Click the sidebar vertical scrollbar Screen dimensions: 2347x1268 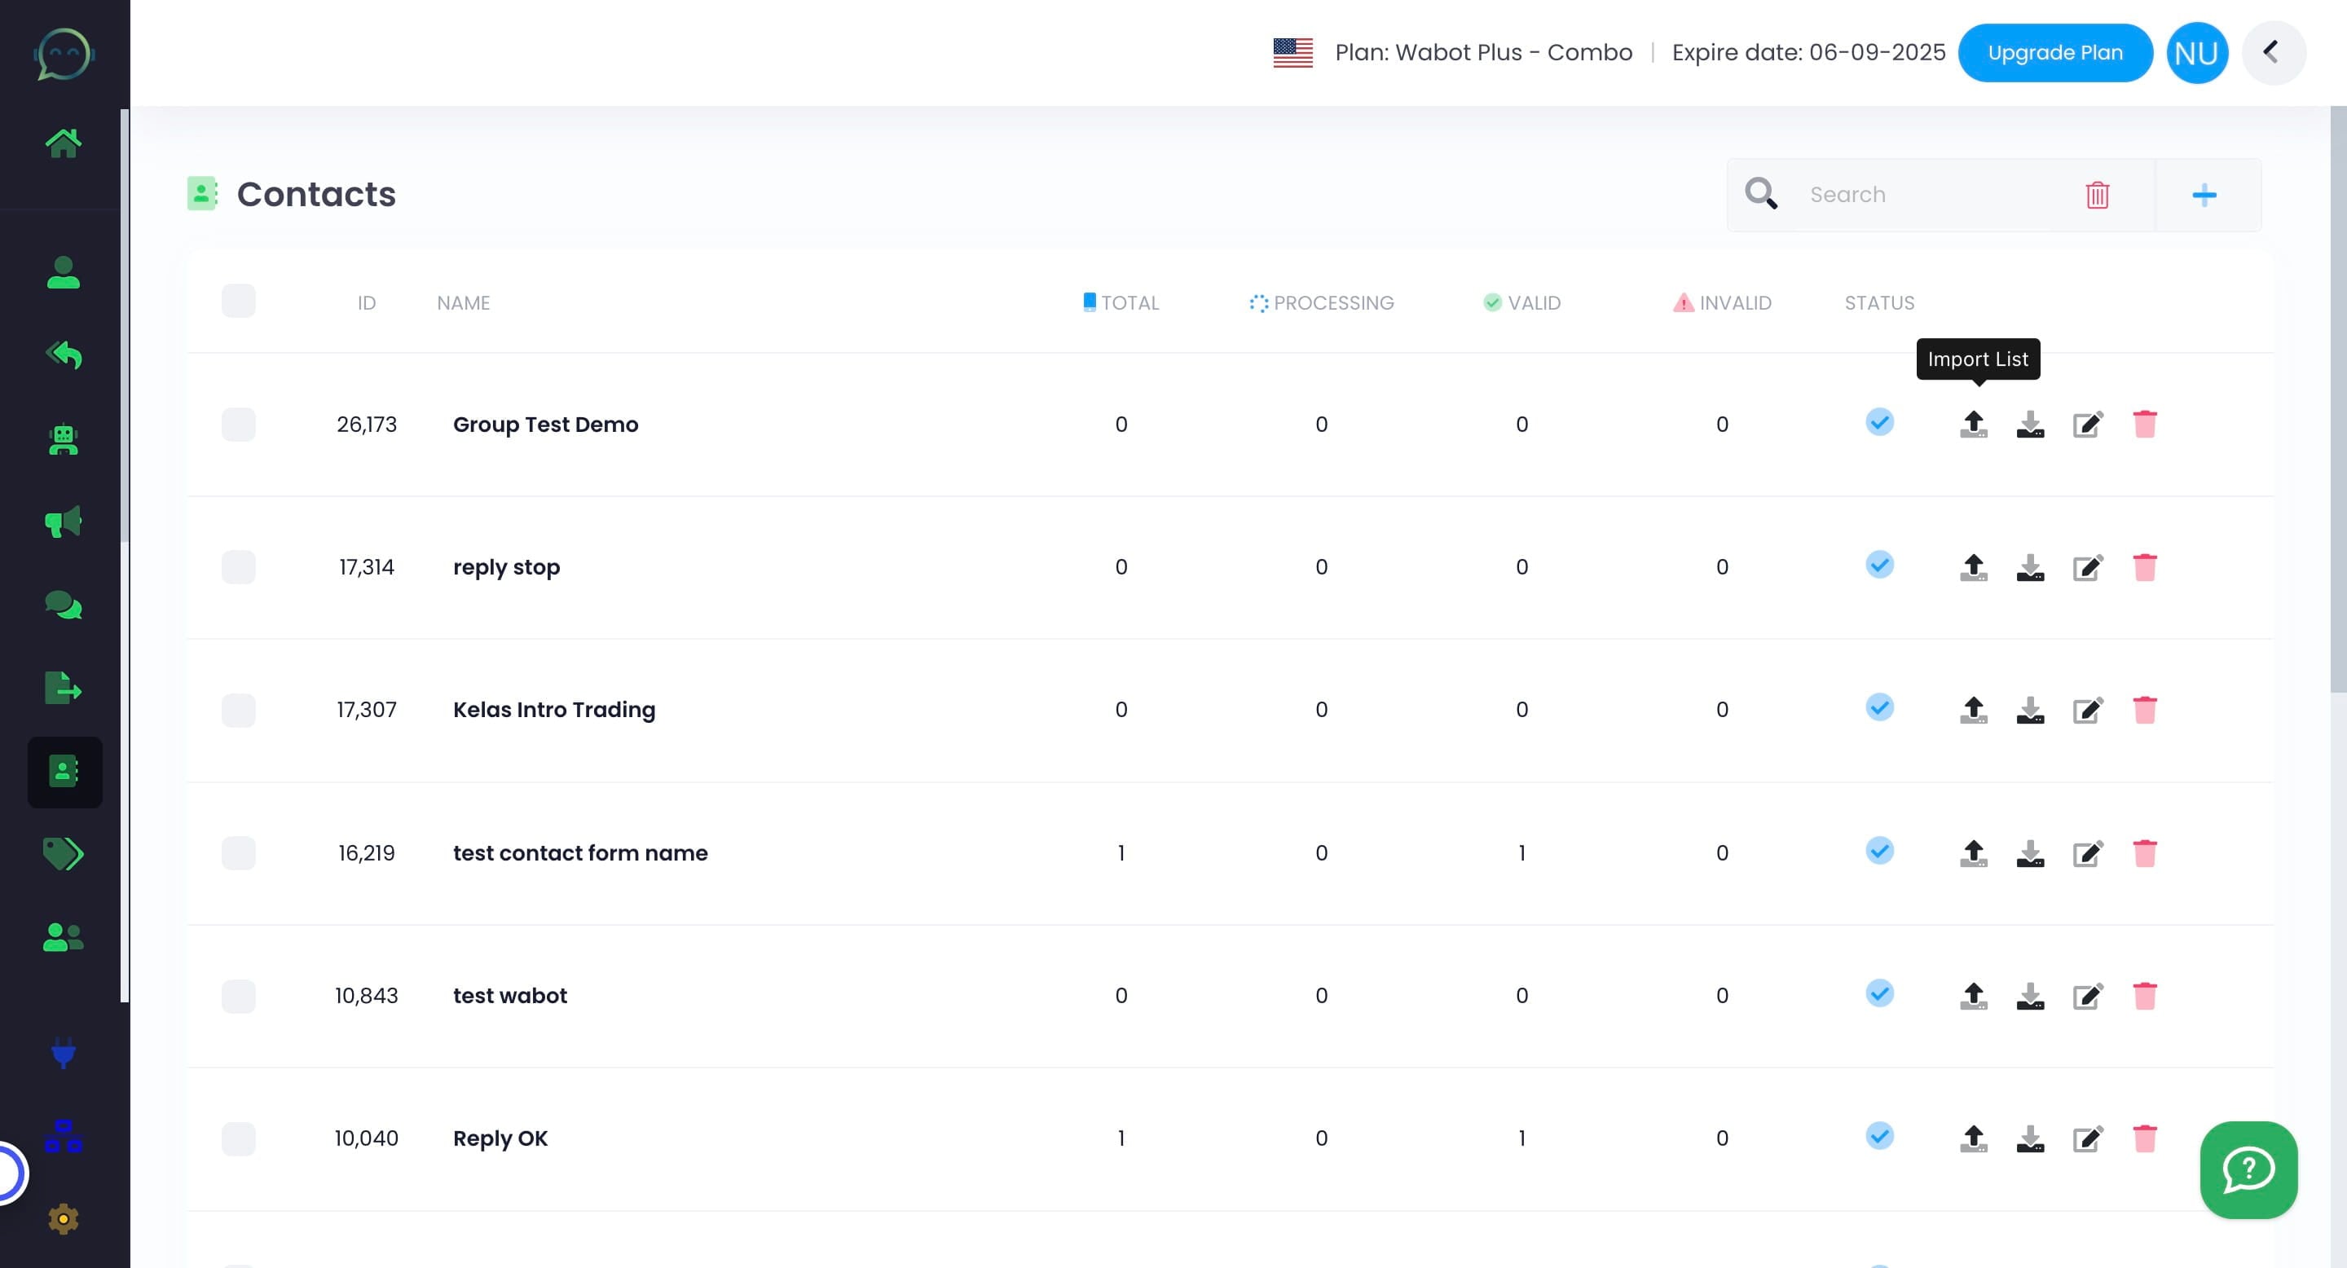pyautogui.click(x=124, y=326)
